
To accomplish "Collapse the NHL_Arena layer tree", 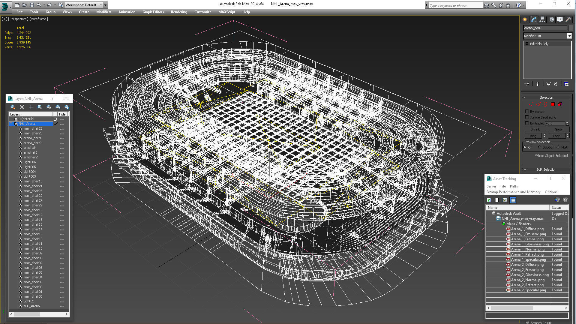I will 11,124.
